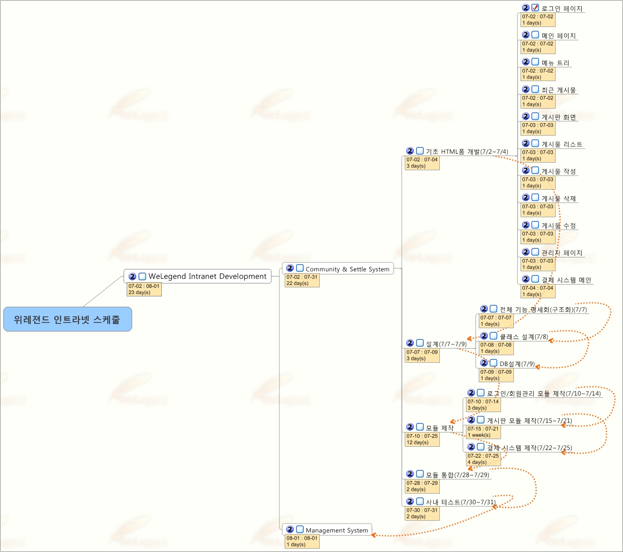Select the 설계(7/7~7/9) topic label
Screen dimensions: 623x552
(446, 344)
